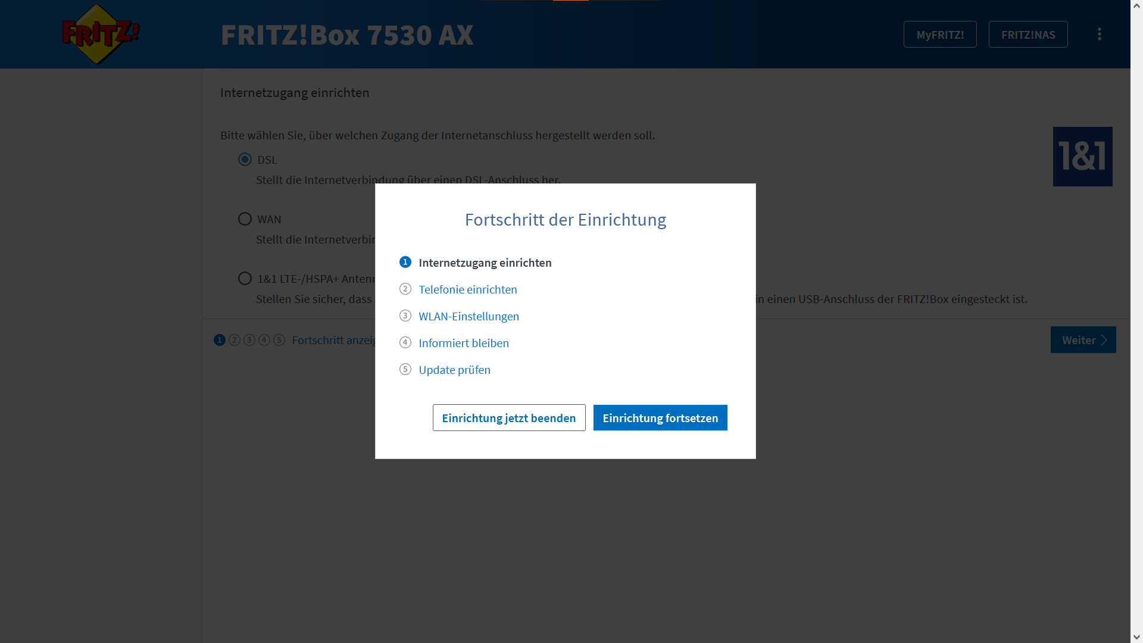This screenshot has height=643, width=1143.
Task: Click the Fortschritt anzeigen link
Action: tap(333, 340)
